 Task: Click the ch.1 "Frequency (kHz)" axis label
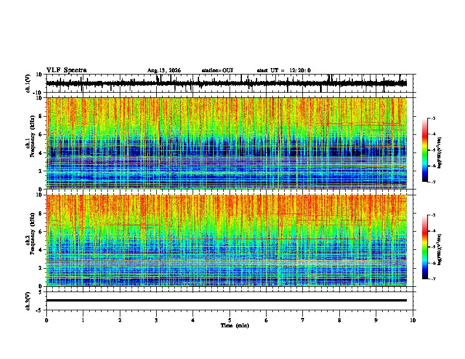(32, 137)
